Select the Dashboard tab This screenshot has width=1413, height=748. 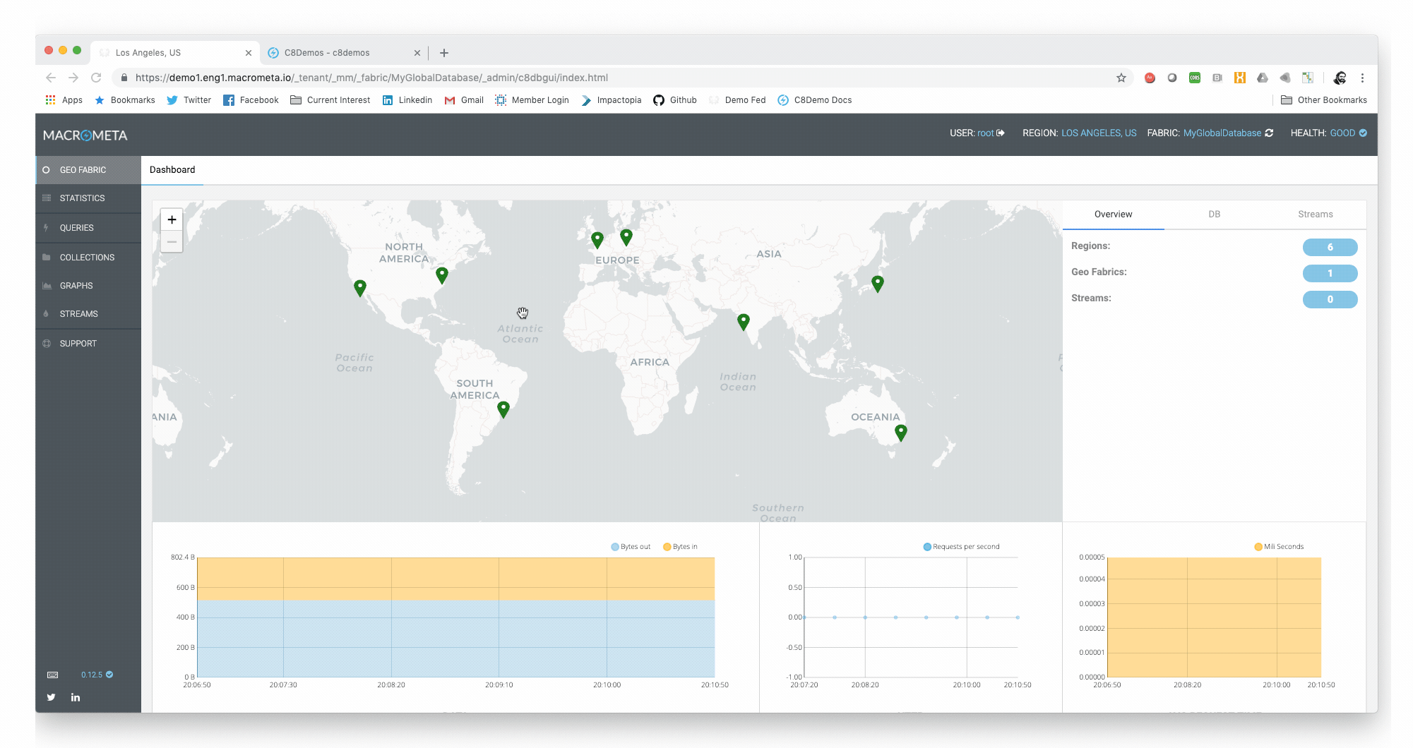172,170
